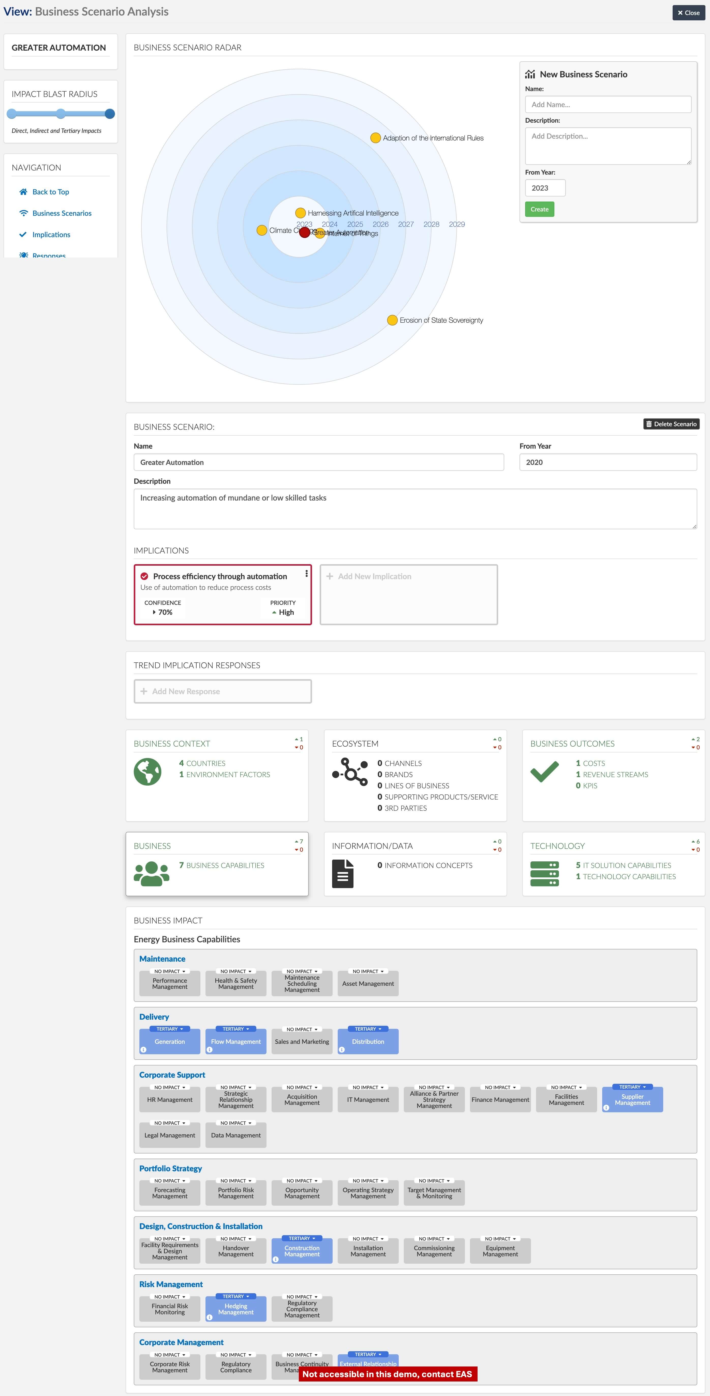Select the Adaption of the International Rules dot
The height and width of the screenshot is (1396, 710).
[x=375, y=138]
